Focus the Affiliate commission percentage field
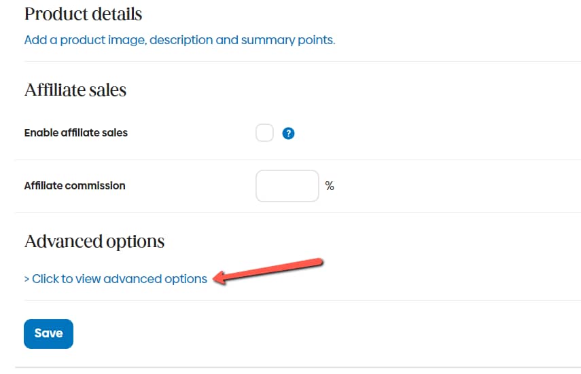This screenshot has width=581, height=374. click(287, 186)
